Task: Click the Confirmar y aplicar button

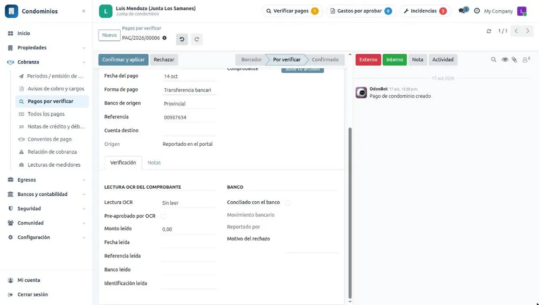Action: 123,60
